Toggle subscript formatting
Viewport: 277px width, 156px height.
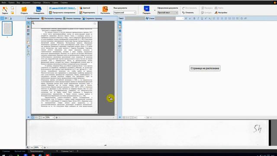[209, 18]
